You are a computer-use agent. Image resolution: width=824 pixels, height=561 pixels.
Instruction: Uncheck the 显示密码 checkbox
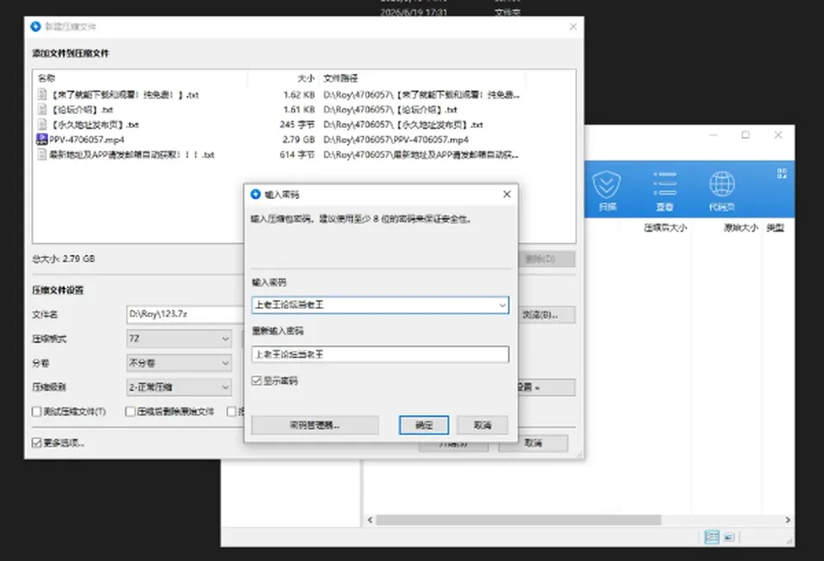[x=257, y=381]
